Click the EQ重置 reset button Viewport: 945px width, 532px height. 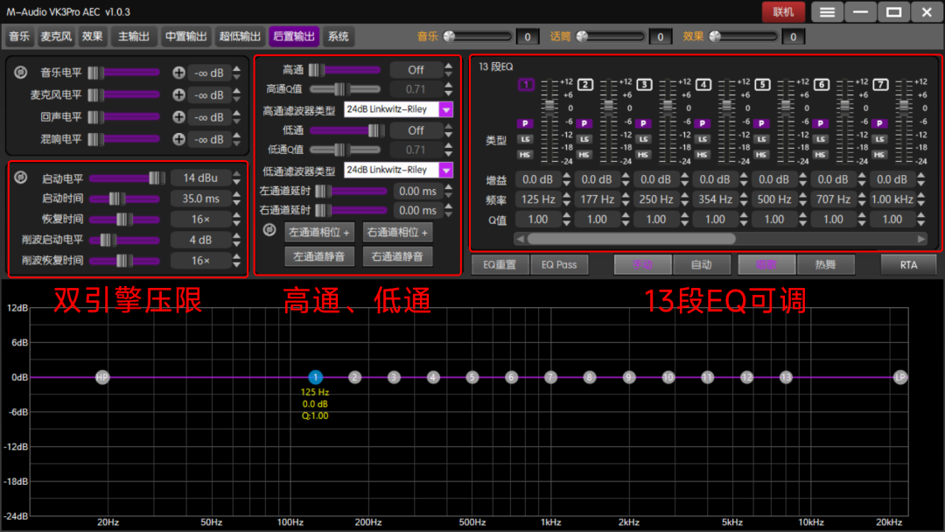(500, 264)
